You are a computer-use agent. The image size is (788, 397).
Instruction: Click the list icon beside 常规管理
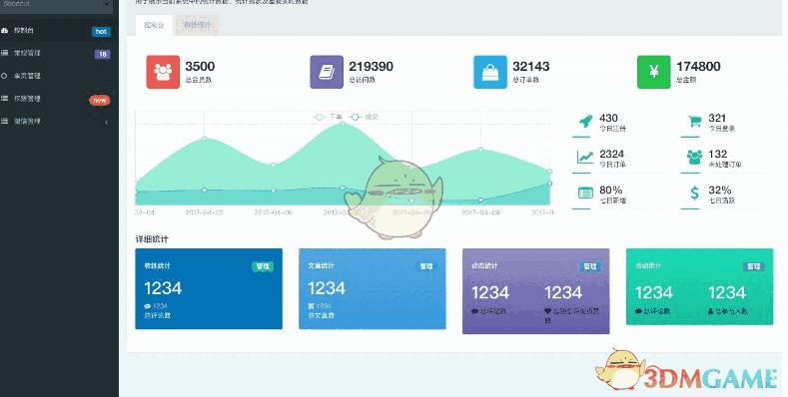[5, 53]
